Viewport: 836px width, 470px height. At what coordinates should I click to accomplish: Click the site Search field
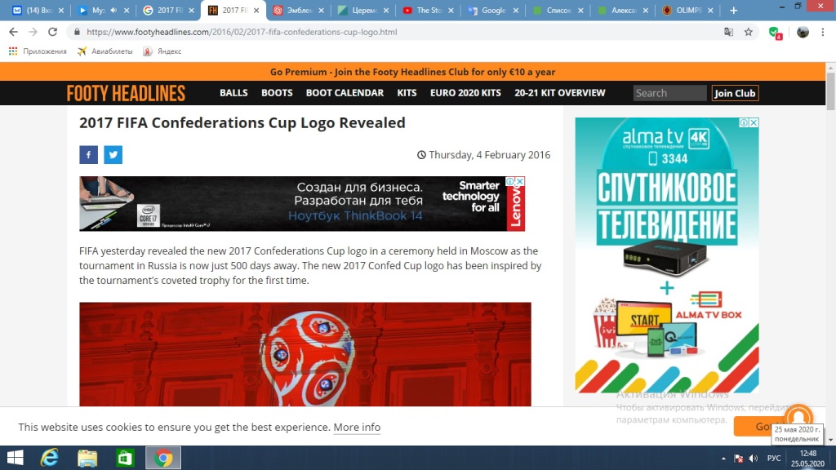click(x=669, y=93)
